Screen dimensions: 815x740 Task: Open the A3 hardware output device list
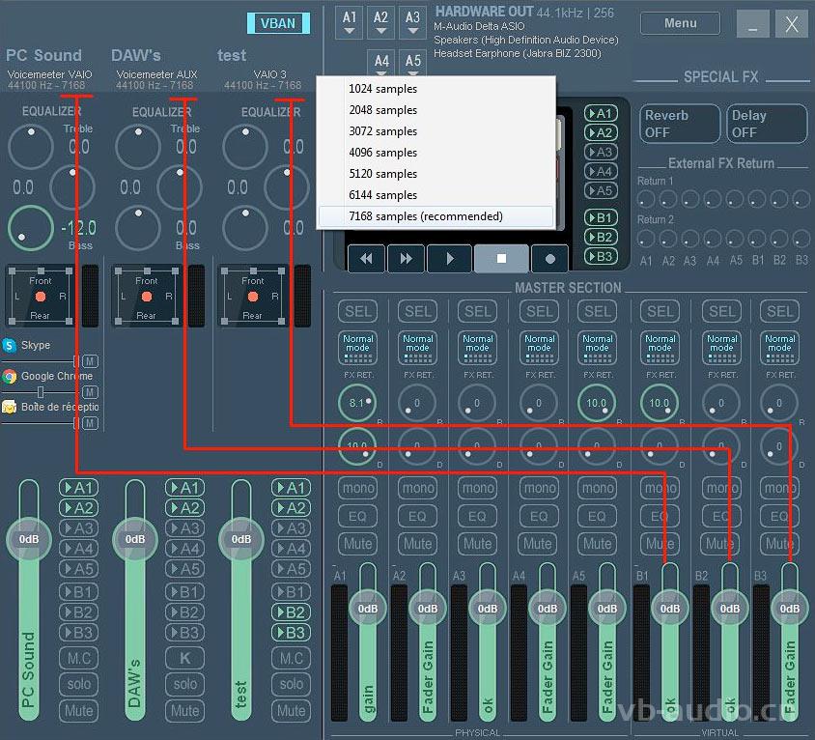413,23
